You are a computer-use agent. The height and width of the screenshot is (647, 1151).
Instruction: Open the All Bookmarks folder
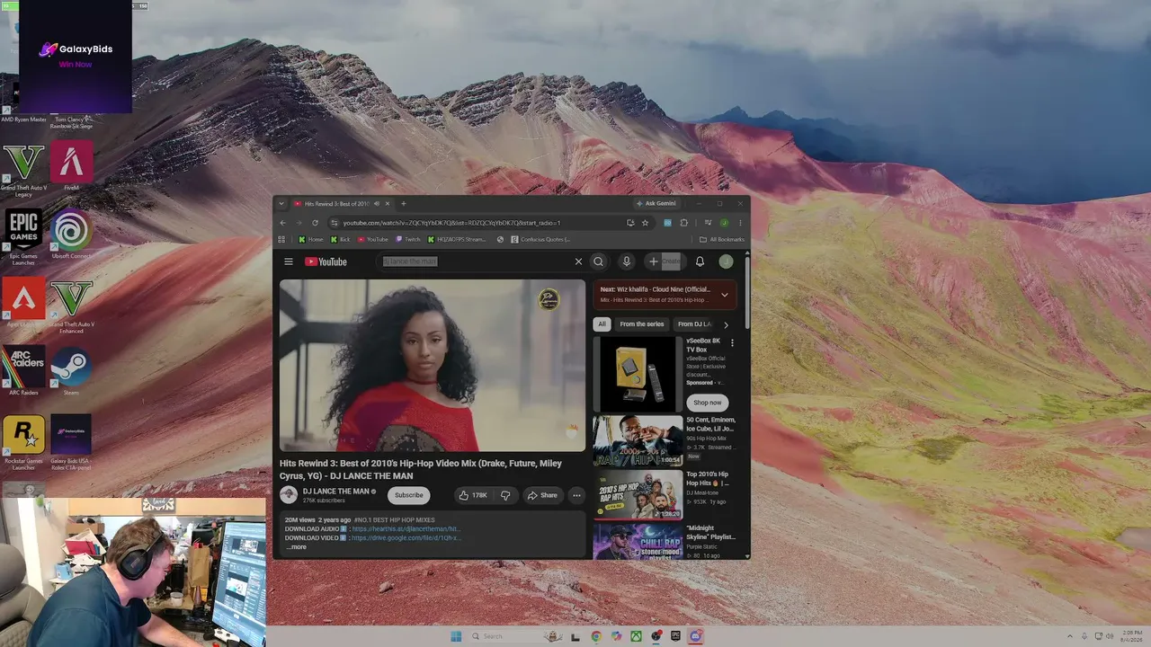[722, 240]
